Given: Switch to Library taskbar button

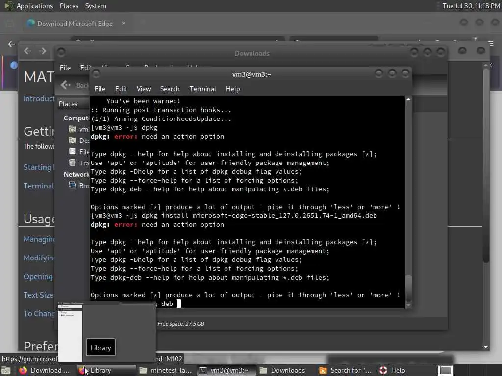Looking at the screenshot, I should [x=106, y=370].
